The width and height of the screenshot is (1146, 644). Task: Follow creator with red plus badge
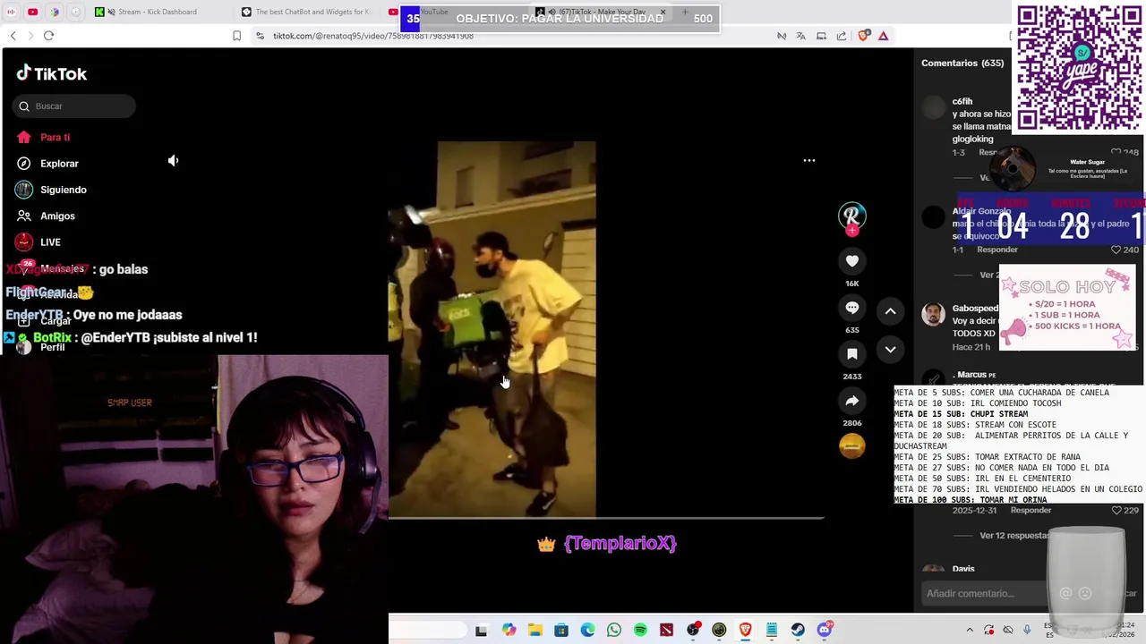(x=852, y=231)
